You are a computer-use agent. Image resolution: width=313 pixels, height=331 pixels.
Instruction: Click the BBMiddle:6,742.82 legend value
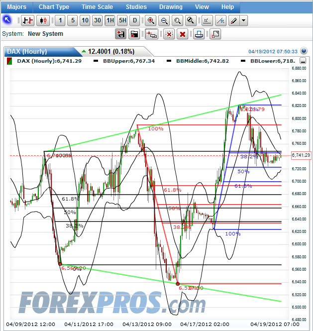coord(203,61)
